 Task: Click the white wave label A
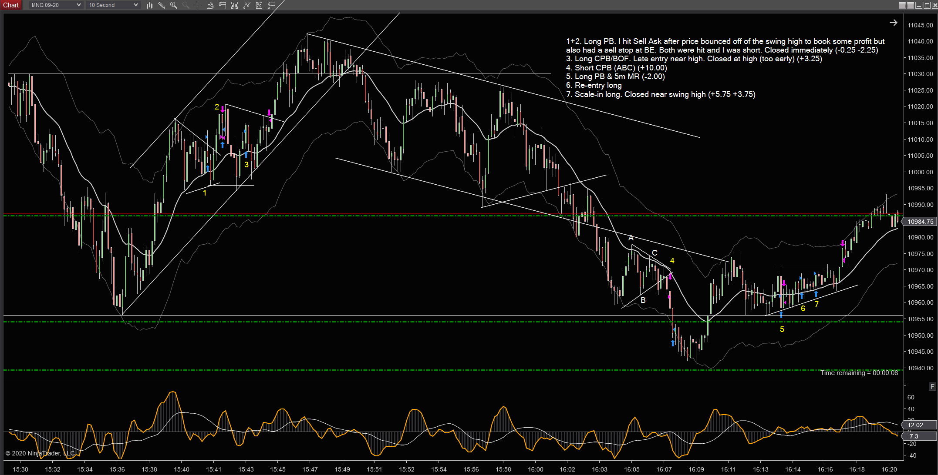coord(631,238)
